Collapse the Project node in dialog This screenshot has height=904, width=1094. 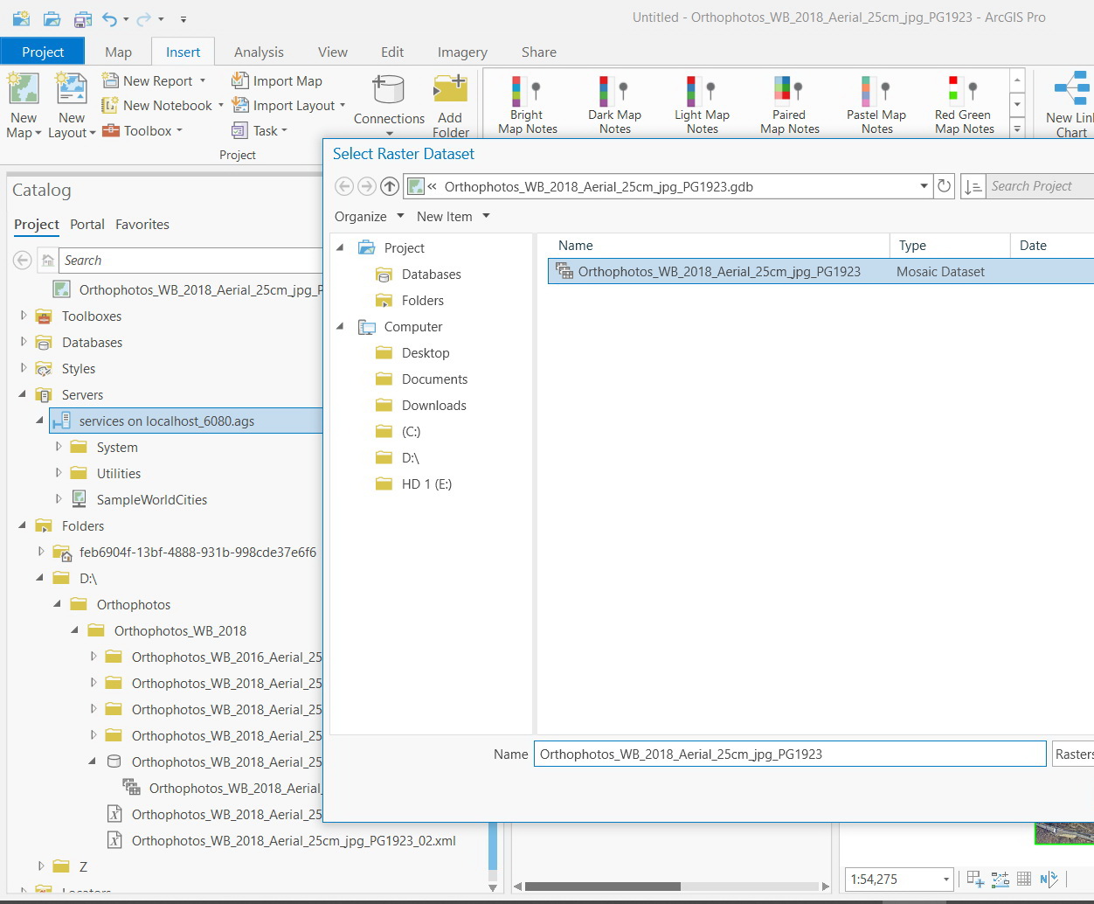(341, 247)
